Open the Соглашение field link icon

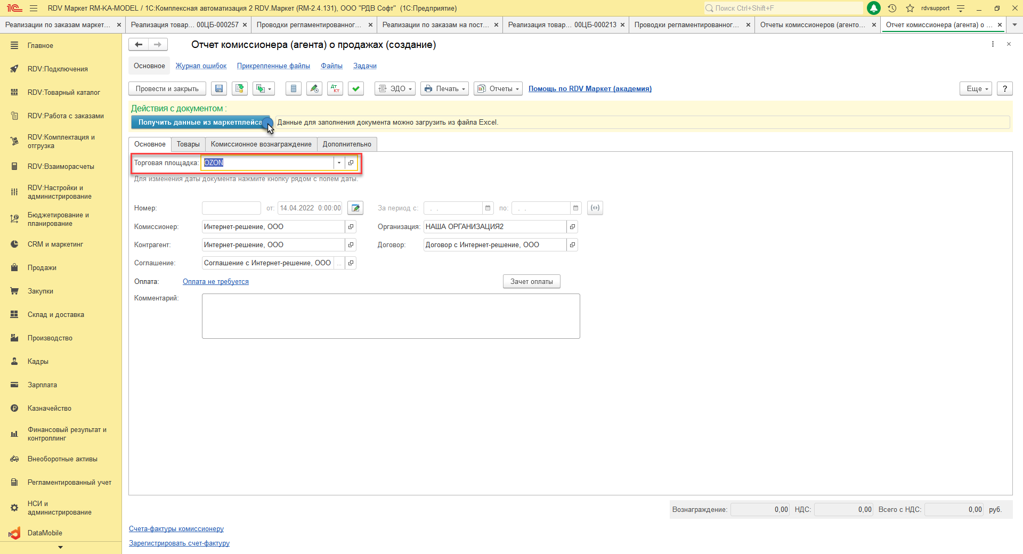pos(351,263)
